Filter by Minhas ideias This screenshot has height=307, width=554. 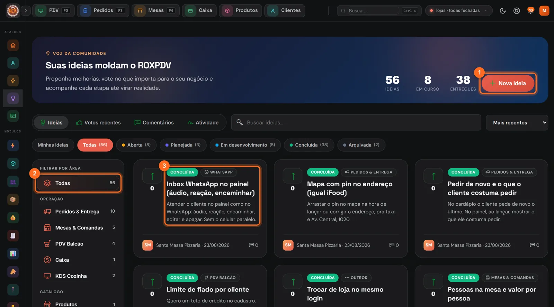click(x=53, y=145)
